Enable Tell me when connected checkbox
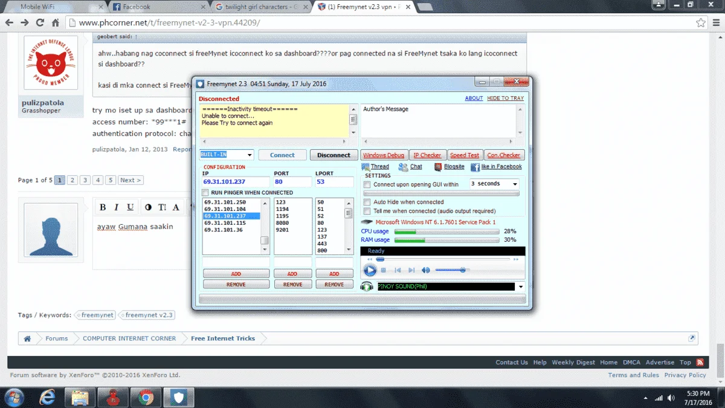Image resolution: width=725 pixels, height=408 pixels. tap(367, 211)
